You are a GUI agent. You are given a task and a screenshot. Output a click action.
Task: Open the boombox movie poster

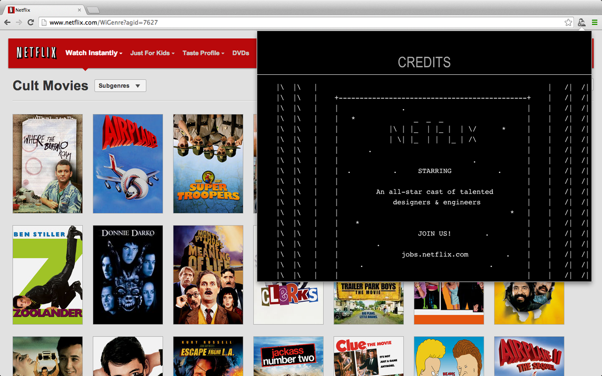tap(48, 356)
